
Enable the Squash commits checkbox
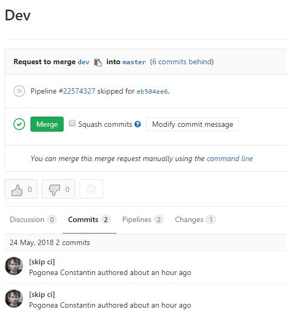point(72,123)
